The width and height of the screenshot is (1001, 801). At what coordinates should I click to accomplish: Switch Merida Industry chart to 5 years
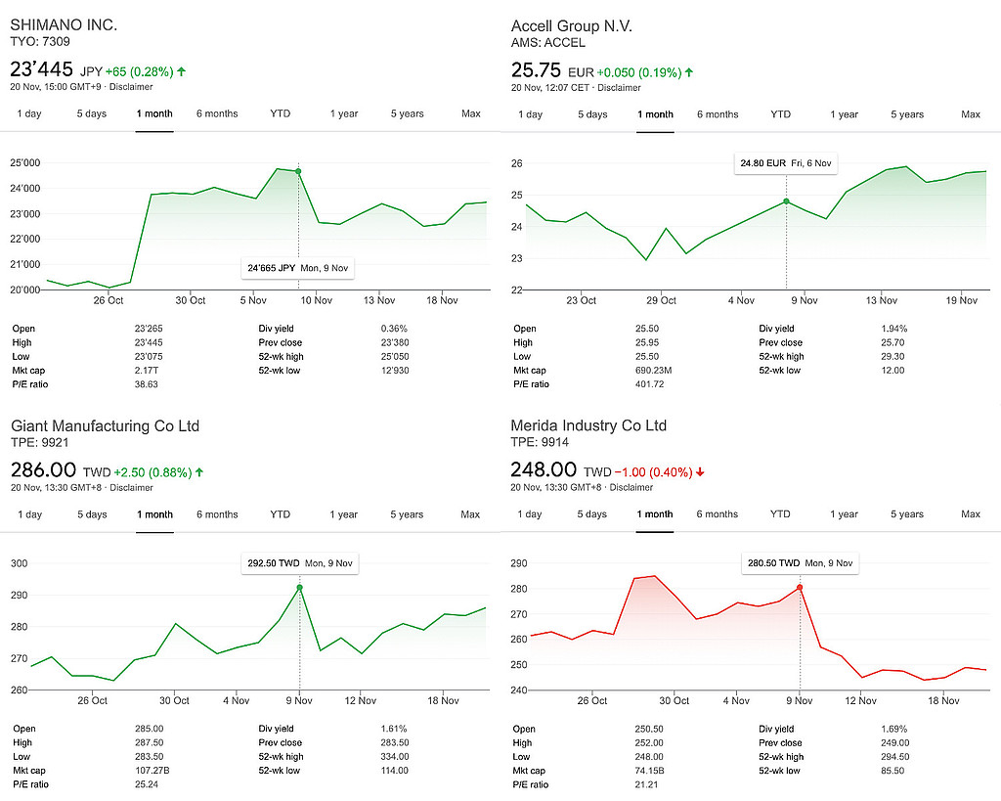click(907, 514)
